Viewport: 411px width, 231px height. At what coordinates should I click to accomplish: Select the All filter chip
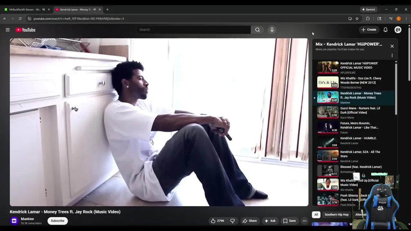coord(316,215)
